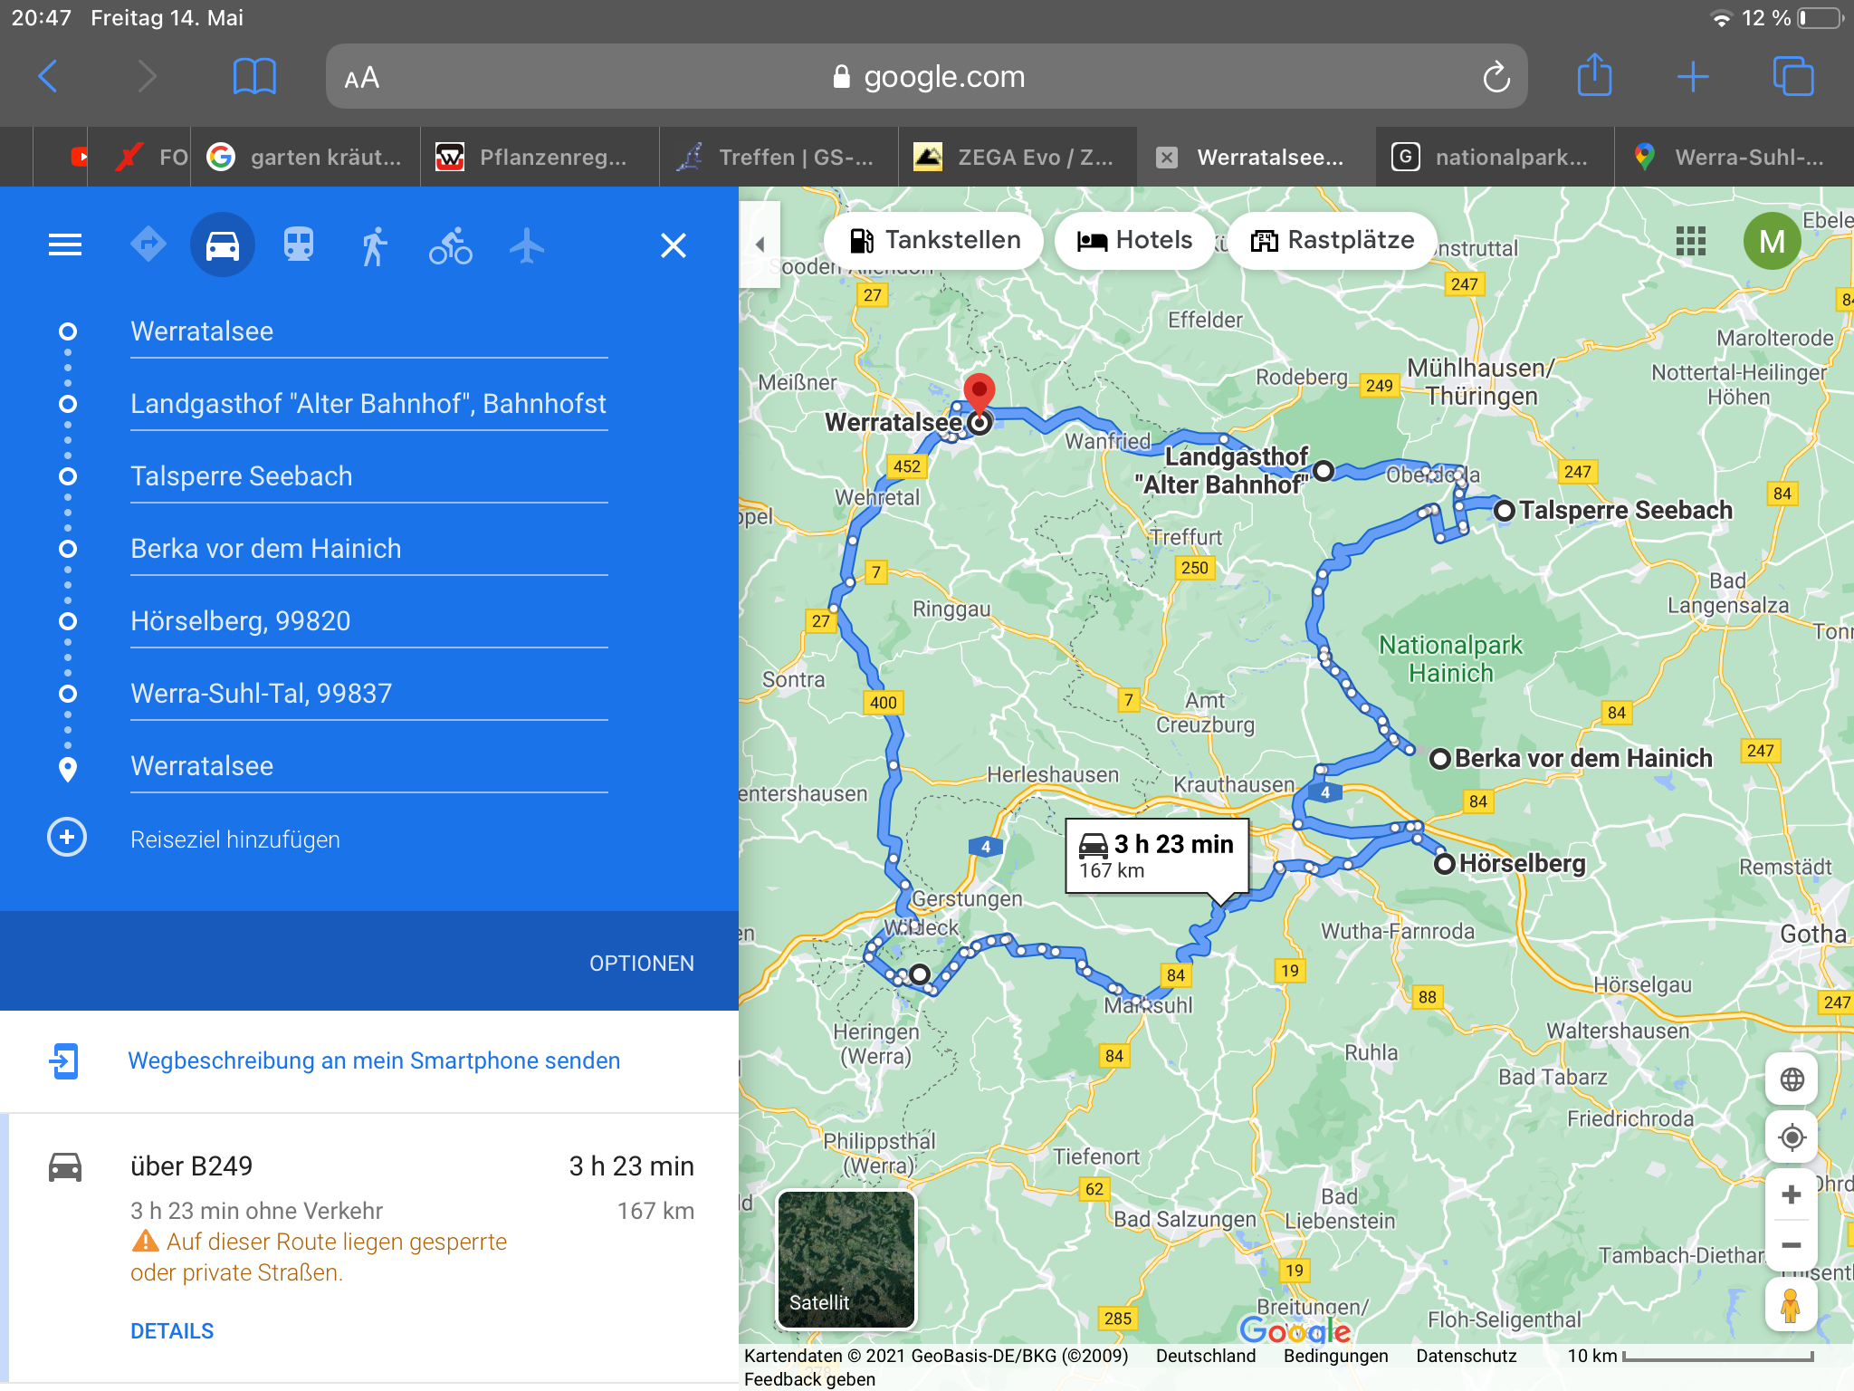1854x1391 pixels.
Task: Switch to nationalpark... tab
Action: click(x=1496, y=157)
